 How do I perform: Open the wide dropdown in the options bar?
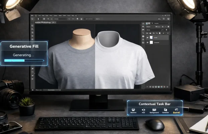[60, 19]
